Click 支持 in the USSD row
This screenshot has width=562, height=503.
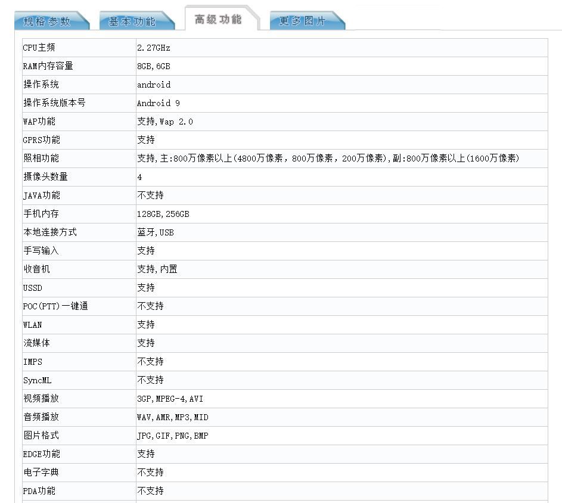pyautogui.click(x=146, y=287)
